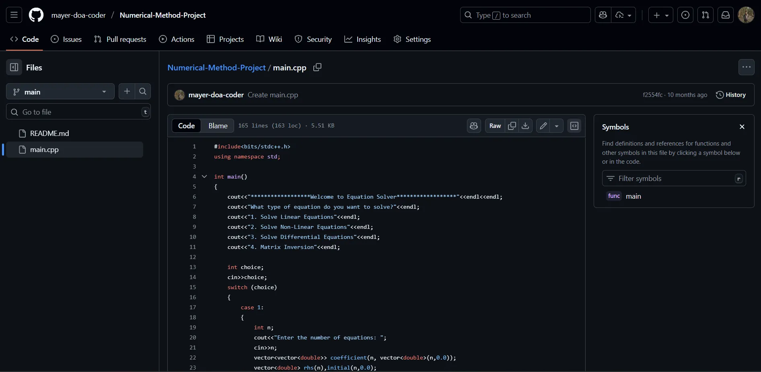Switch to the Issues tab
The height and width of the screenshot is (372, 761).
pos(66,39)
